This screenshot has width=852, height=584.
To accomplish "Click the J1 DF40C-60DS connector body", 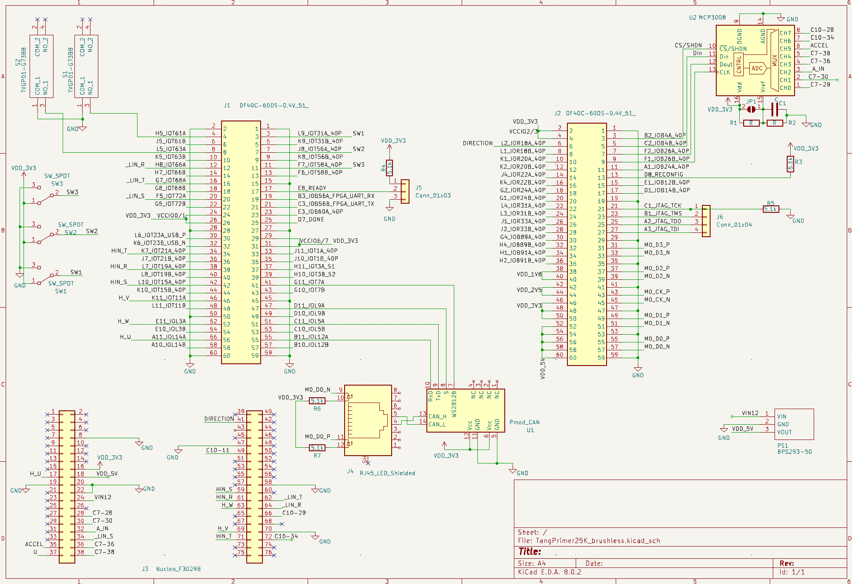I will 241,242.
